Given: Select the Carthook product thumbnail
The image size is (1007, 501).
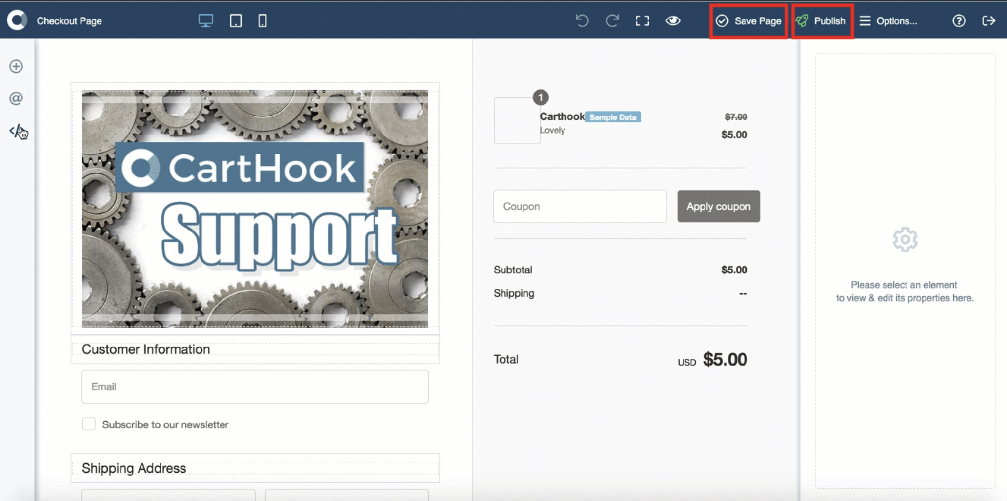Looking at the screenshot, I should click(x=517, y=120).
